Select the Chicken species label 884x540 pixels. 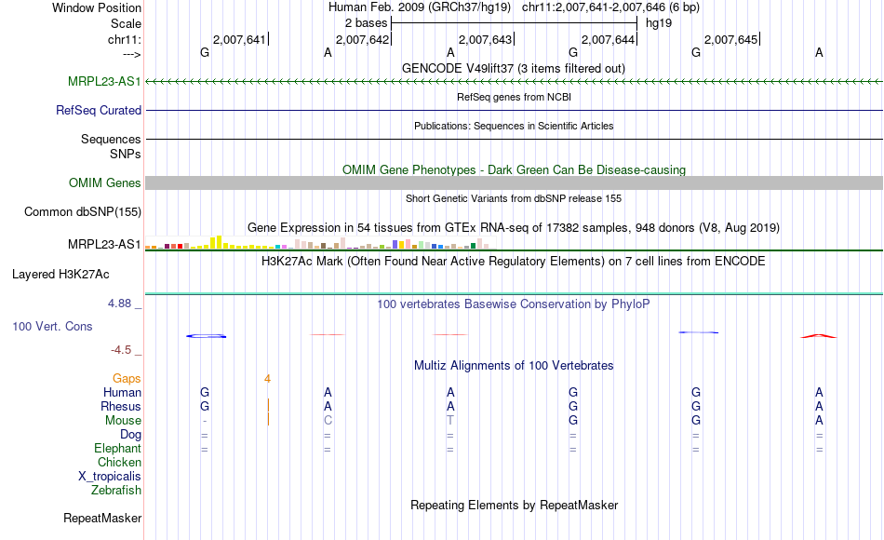119,463
